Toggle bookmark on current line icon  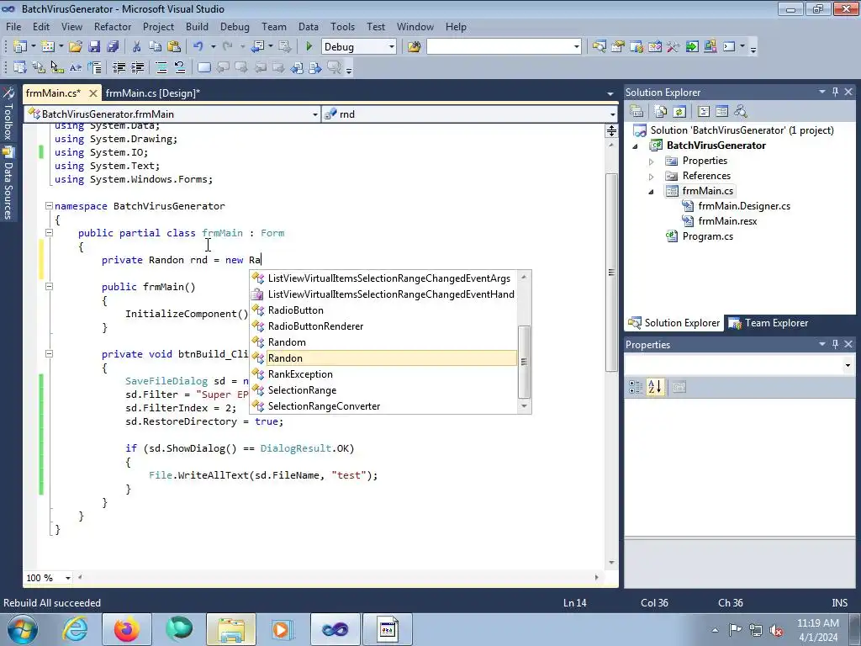(204, 67)
